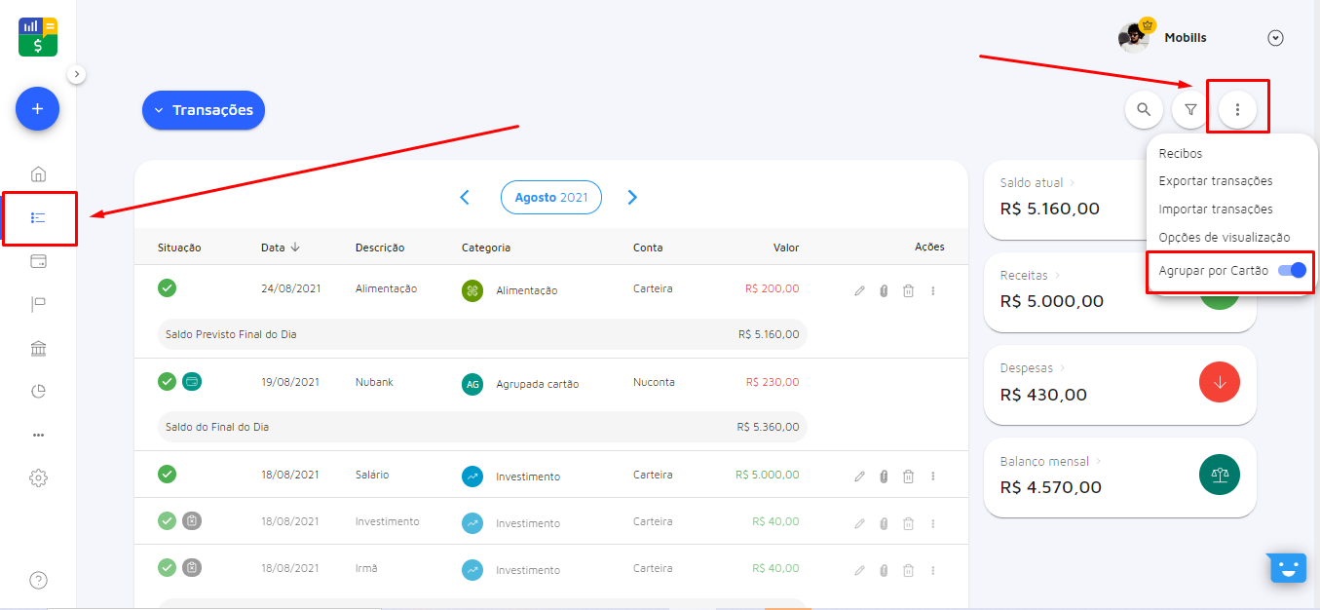Screen dimensions: 1320x610
Task: Open the filter funnel button
Action: (1190, 109)
